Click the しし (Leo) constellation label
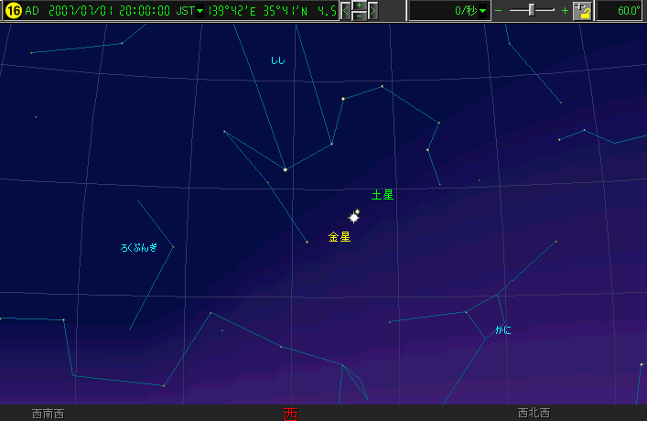This screenshot has width=647, height=421. click(x=277, y=60)
